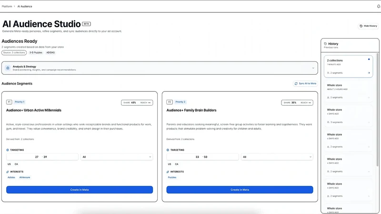
Task: Click the History panel clock icon
Action: click(325, 44)
